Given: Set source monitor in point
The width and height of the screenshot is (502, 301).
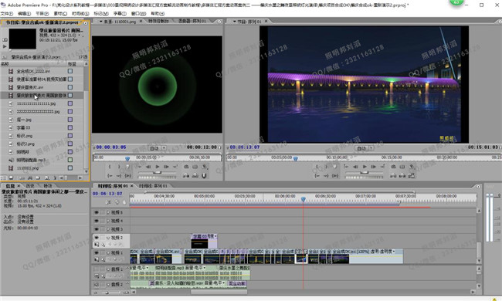Looking at the screenshot, I should pos(110,167).
